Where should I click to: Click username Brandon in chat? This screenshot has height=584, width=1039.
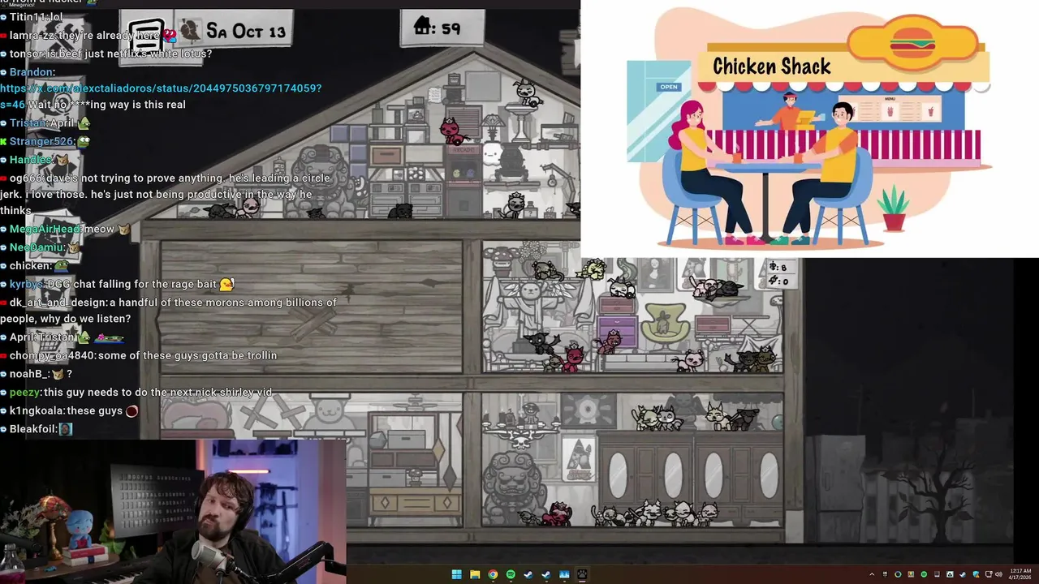31,71
